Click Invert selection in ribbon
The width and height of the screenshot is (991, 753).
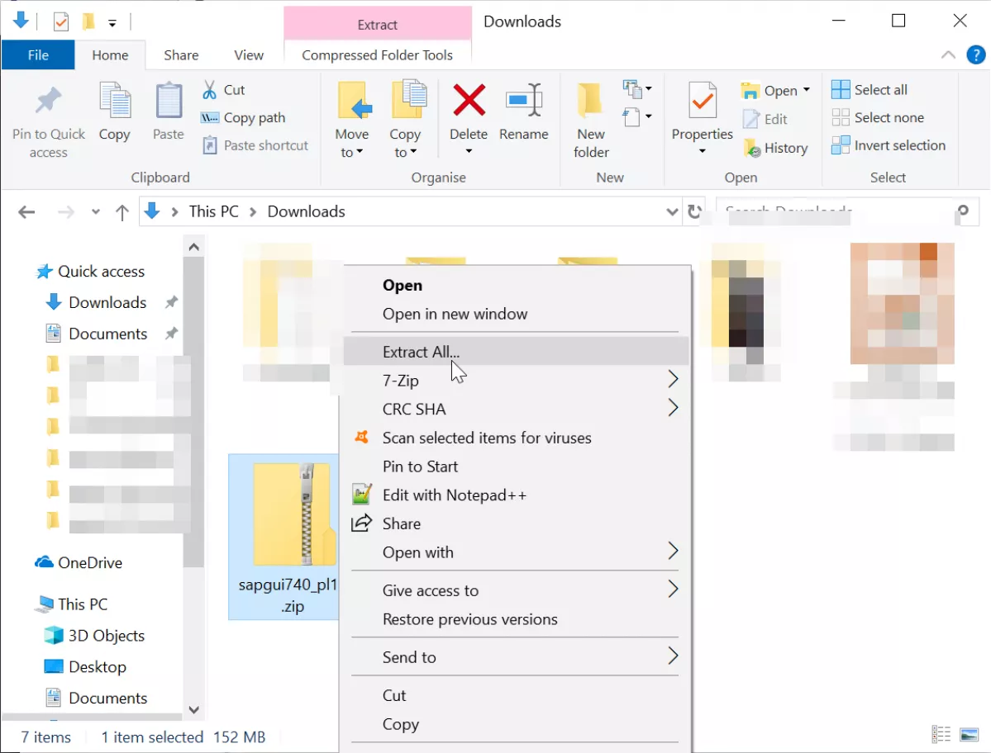(x=889, y=145)
